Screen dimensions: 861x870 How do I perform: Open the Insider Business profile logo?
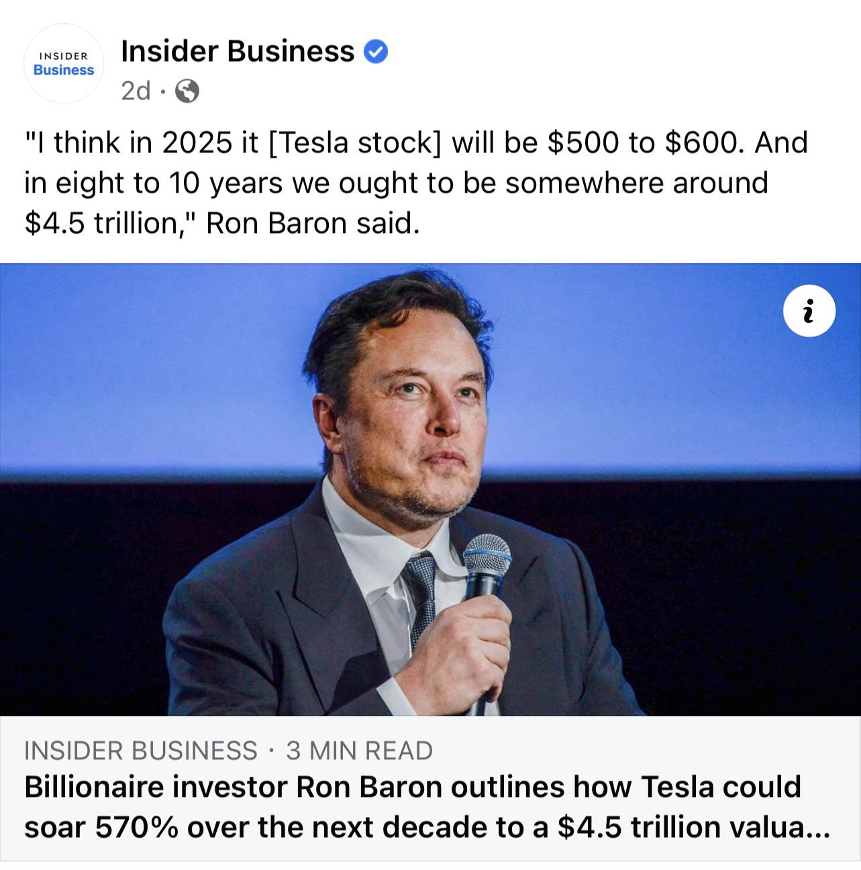click(x=64, y=64)
